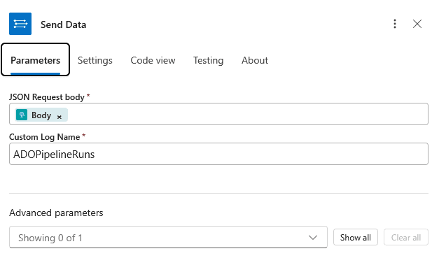Close the Send Data panel
Viewport: 432px width, 265px height.
417,24
